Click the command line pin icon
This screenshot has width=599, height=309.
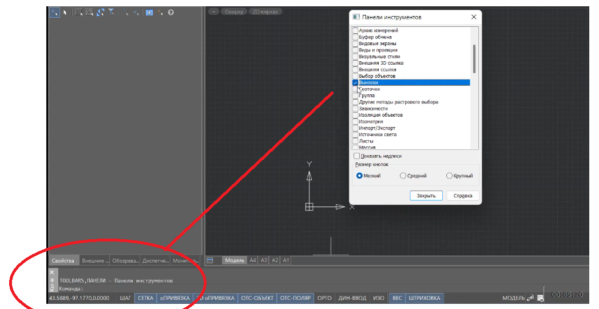pyautogui.click(x=52, y=281)
